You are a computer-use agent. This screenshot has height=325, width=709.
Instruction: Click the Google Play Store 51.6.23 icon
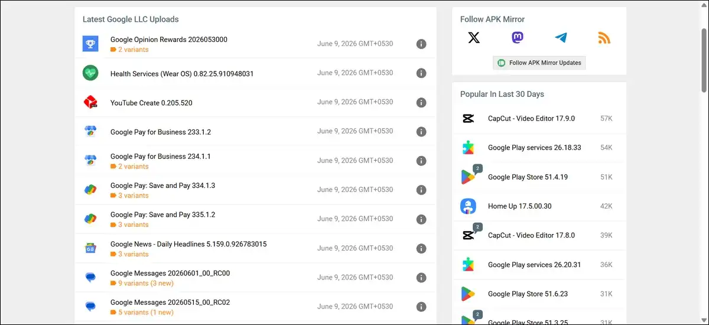(468, 294)
